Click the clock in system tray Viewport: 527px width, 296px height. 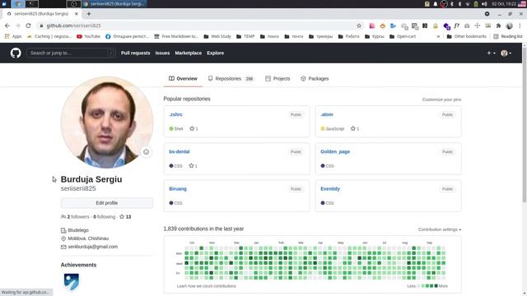pos(504,4)
